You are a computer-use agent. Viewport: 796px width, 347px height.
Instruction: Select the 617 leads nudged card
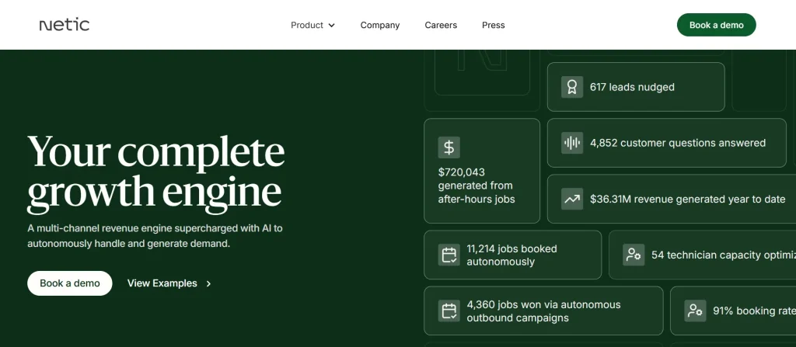click(636, 87)
